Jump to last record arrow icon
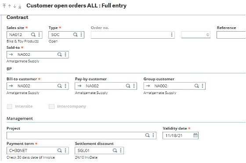The width and height of the screenshot is (246, 163). pos(20,6)
